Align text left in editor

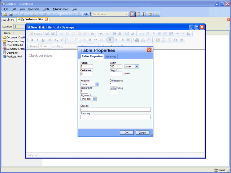110,40
